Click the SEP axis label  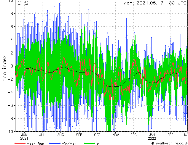click(x=79, y=135)
